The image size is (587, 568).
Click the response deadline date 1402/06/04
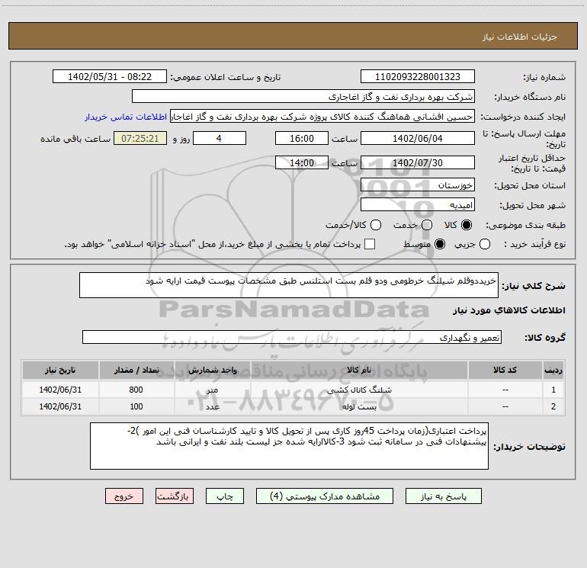pyautogui.click(x=418, y=138)
